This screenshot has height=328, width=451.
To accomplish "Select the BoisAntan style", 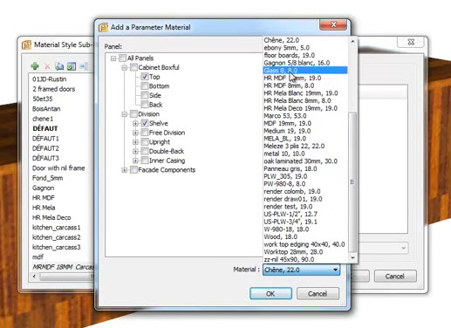I will pos(46,109).
